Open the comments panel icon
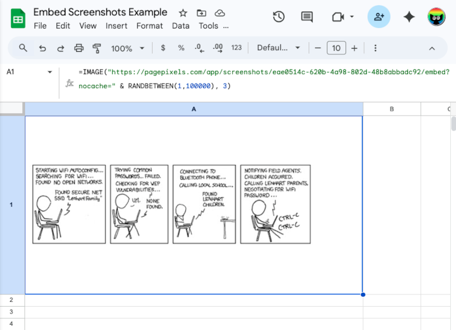 (307, 17)
